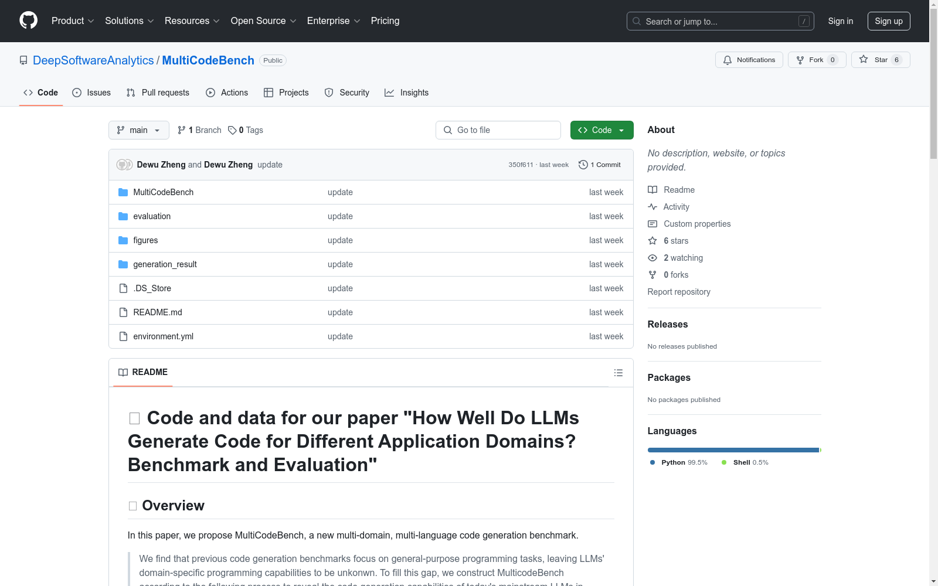This screenshot has height=586, width=938.
Task: Click the Go to file field
Action: point(498,130)
